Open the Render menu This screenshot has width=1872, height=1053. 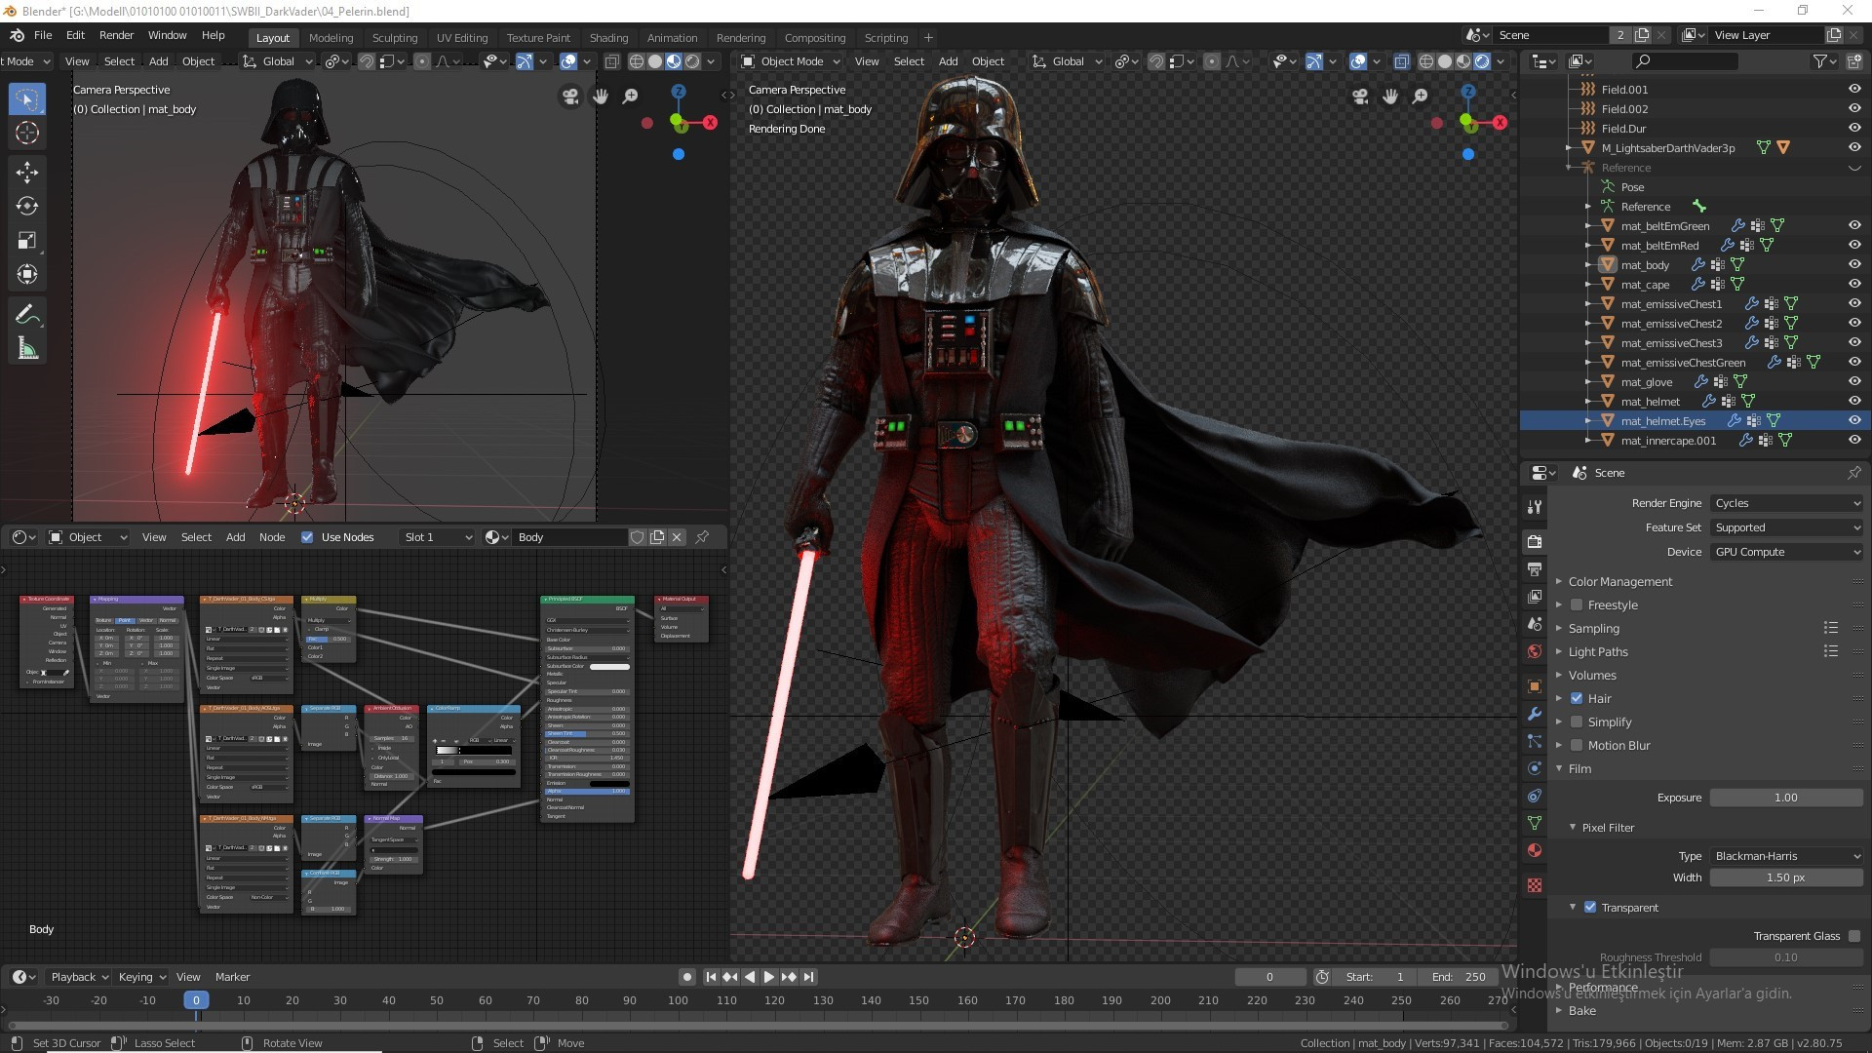(x=116, y=35)
